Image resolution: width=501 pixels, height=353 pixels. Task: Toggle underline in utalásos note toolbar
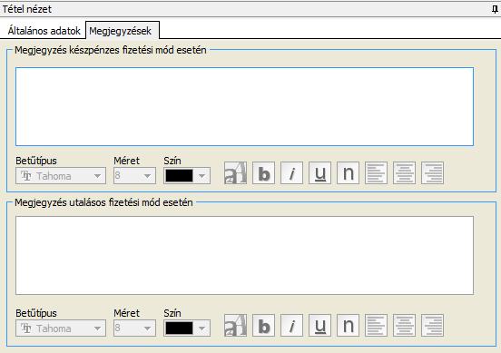coord(319,325)
